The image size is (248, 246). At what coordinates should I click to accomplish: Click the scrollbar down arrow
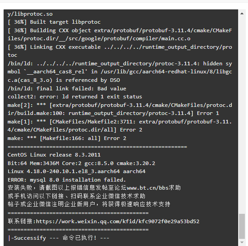tap(242, 242)
